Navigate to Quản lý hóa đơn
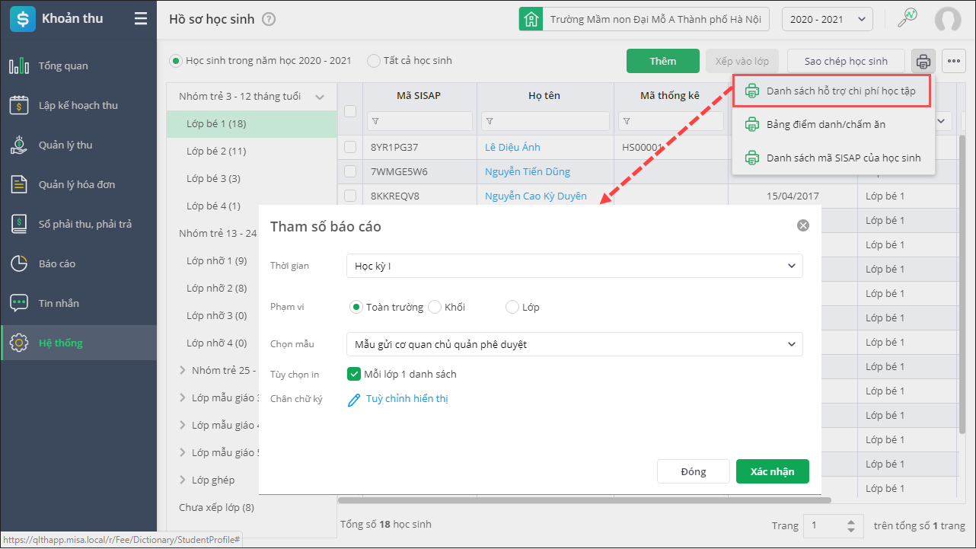This screenshot has width=976, height=549. [x=78, y=184]
